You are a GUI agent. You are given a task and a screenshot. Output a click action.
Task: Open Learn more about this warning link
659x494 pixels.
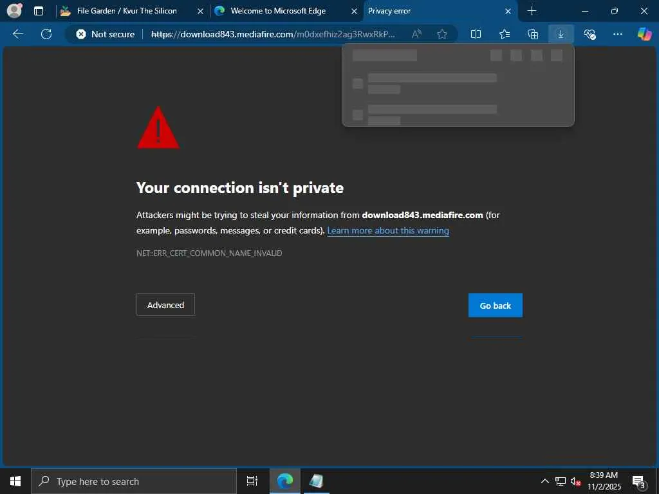[x=388, y=231]
